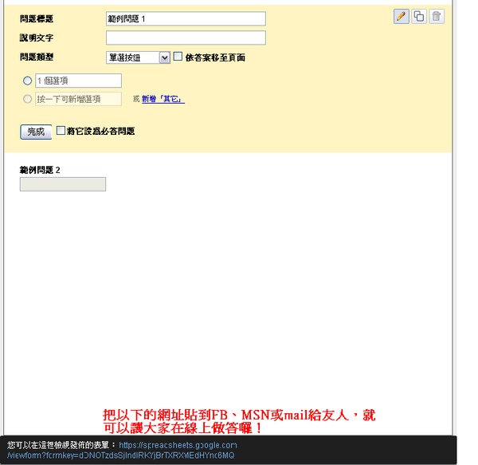Click the trash delete icon
478x465 pixels.
point(437,16)
